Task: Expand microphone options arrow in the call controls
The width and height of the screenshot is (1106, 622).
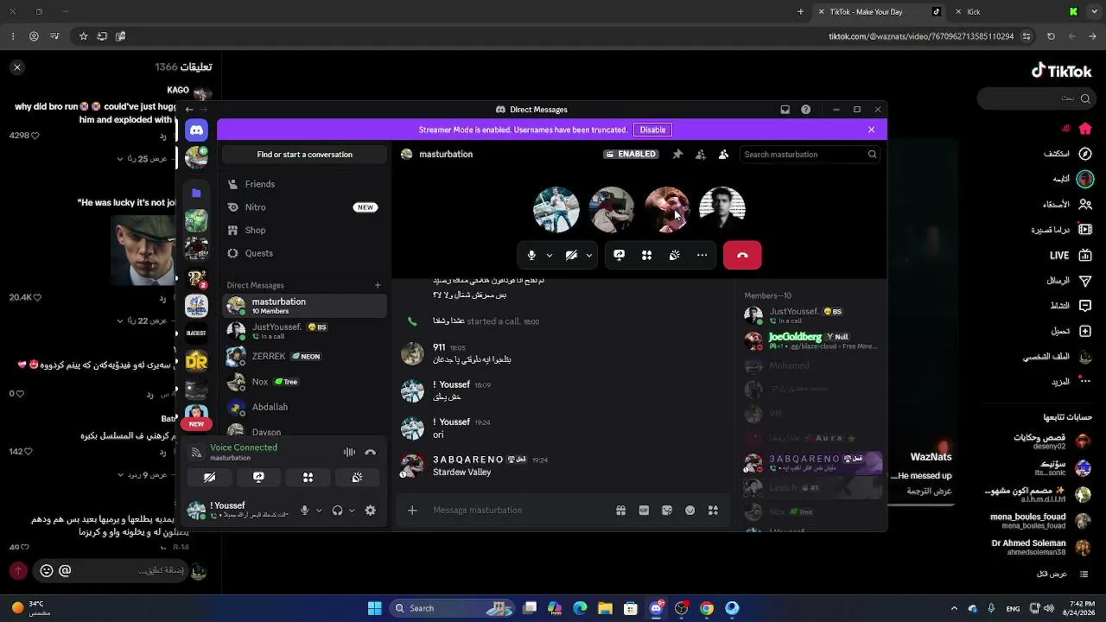Action: click(x=550, y=256)
